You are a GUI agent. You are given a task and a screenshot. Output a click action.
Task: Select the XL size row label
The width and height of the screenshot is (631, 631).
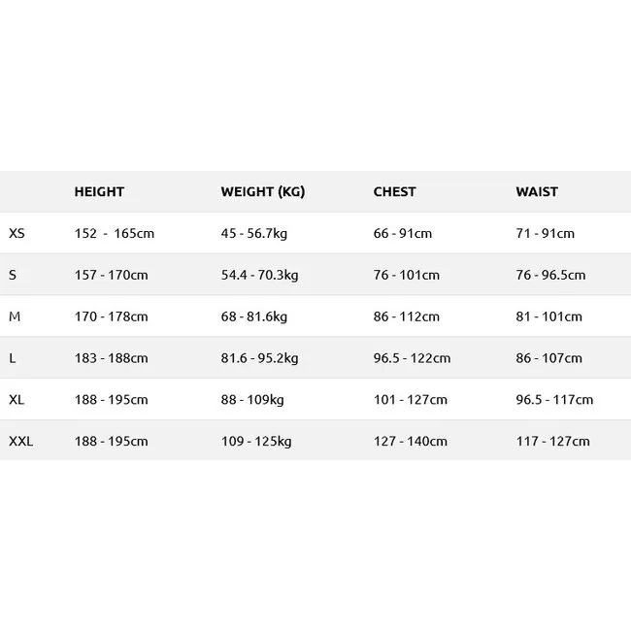point(17,400)
